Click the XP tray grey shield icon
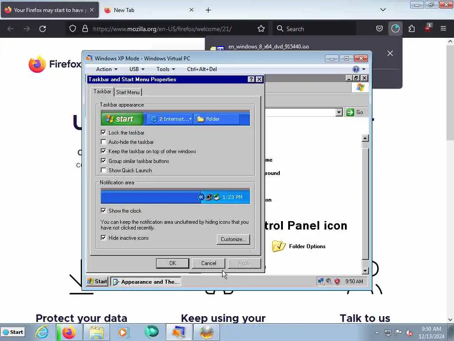The width and height of the screenshot is (454, 341). coord(329,281)
